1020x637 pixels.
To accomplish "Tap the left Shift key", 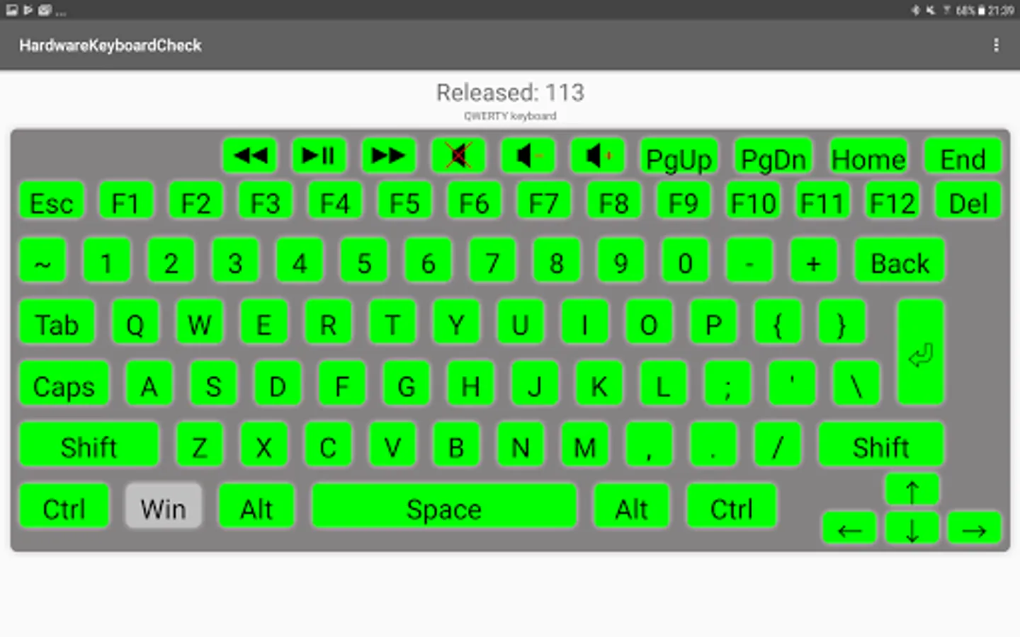I will [x=89, y=444].
